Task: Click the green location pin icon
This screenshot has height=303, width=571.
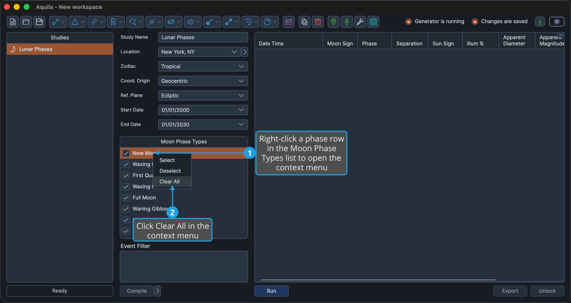Action: (334, 22)
